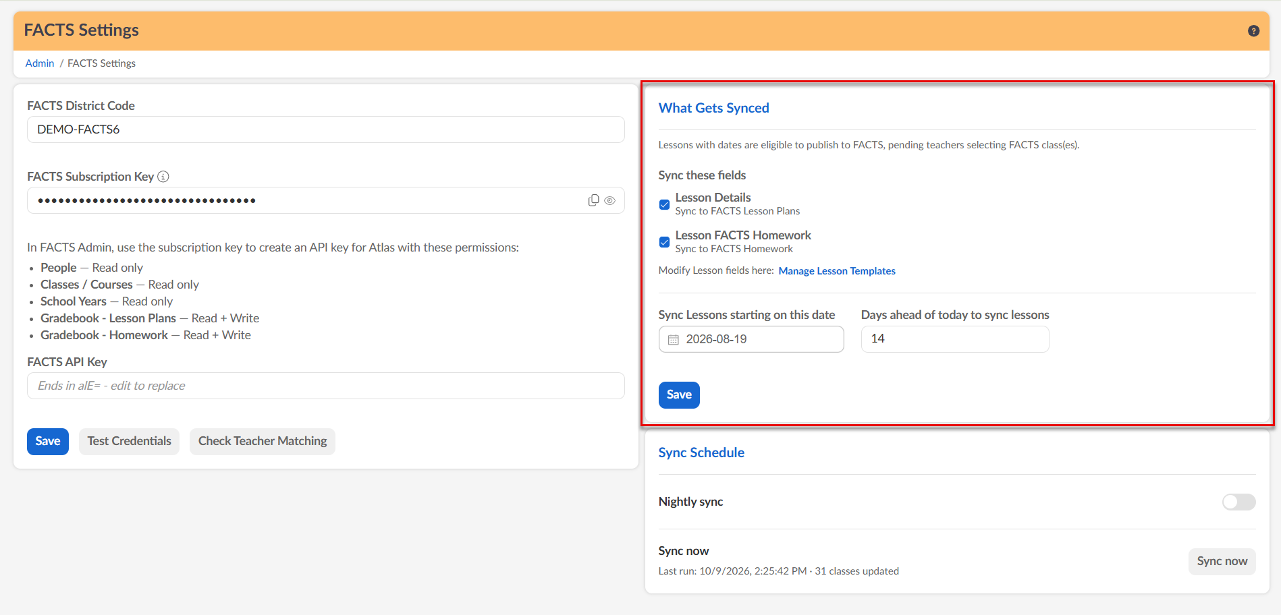Change the sync start date 2026-08-19
The width and height of the screenshot is (1281, 615).
751,339
